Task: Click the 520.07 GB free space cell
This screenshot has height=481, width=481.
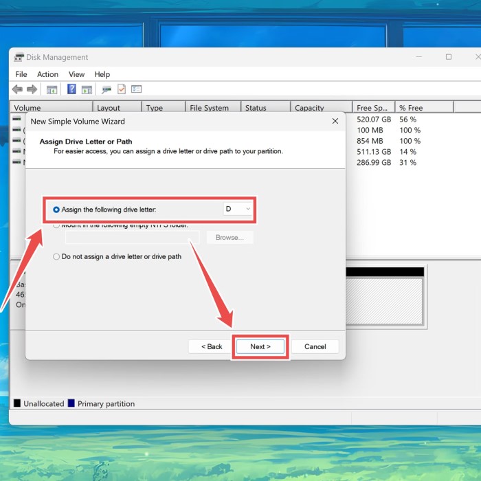Action: 374,120
